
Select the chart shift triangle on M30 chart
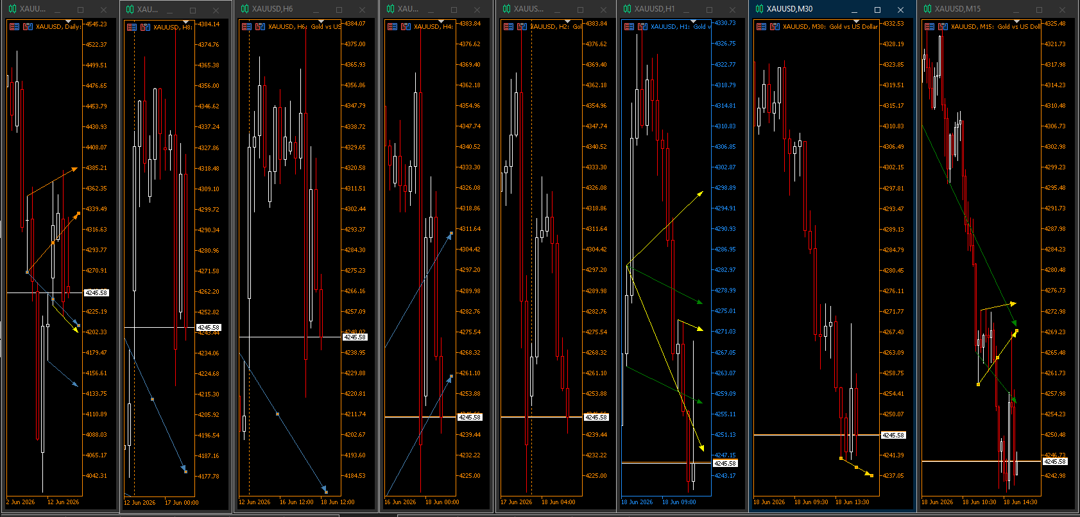(856, 22)
